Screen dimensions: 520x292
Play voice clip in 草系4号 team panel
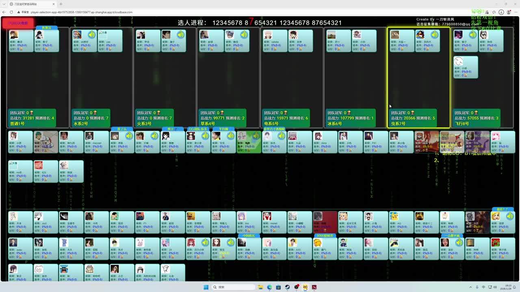tap(244, 35)
